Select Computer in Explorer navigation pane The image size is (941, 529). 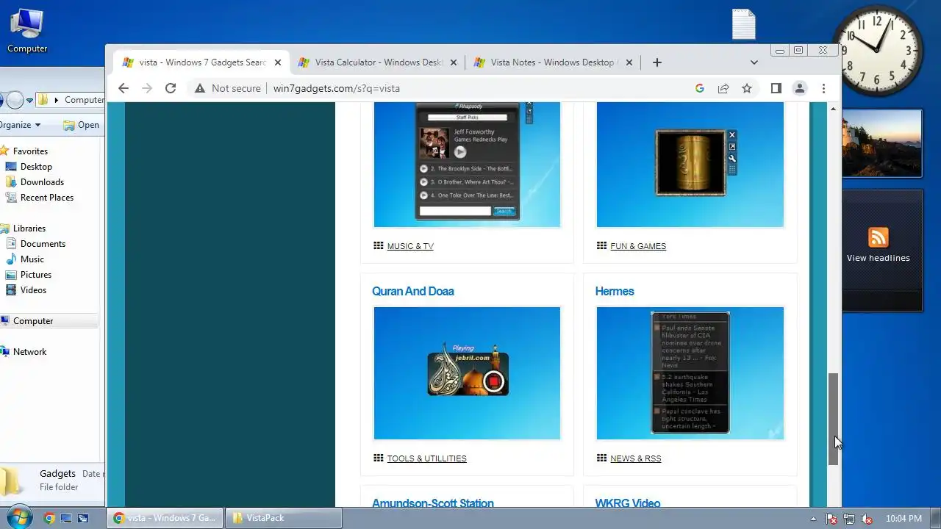pos(33,321)
